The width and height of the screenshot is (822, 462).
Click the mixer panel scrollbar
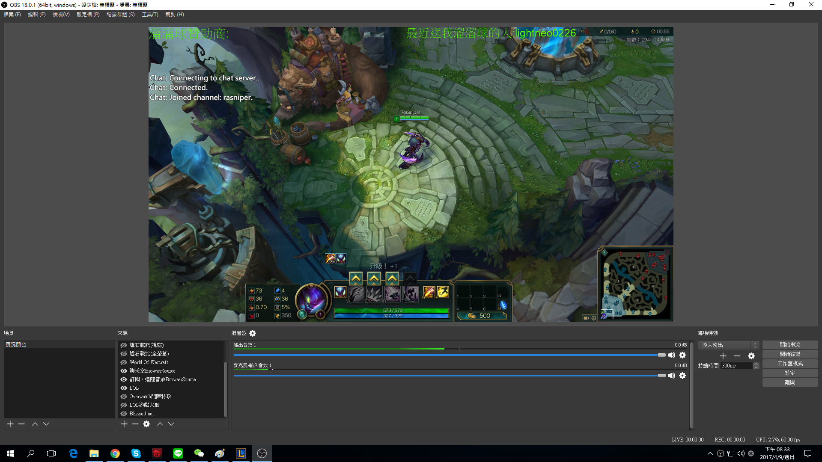[691, 385]
